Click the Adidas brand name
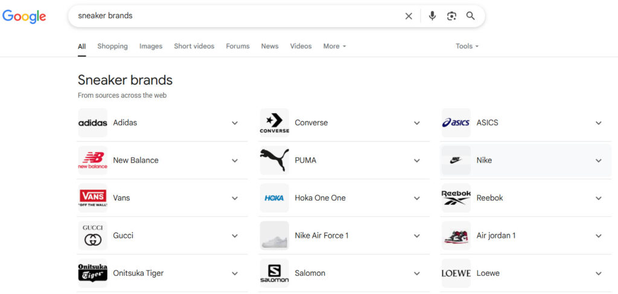618x294 pixels. (125, 123)
